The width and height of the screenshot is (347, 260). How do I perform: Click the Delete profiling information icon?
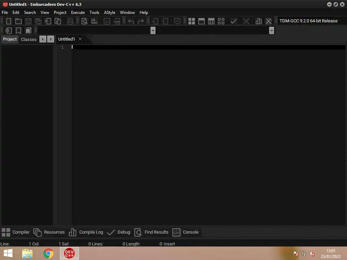pos(268,21)
